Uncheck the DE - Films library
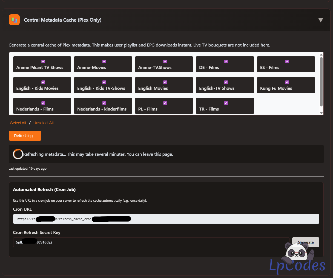This screenshot has width=333, height=278. coord(226,61)
